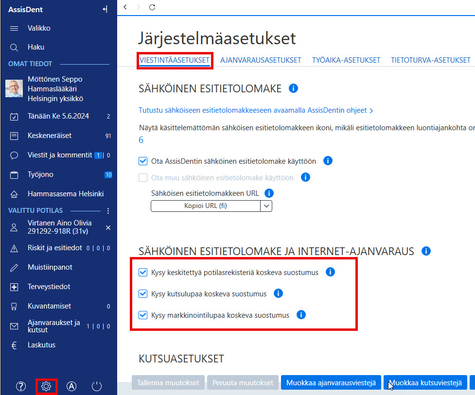Viewport: 475px width, 395px height.
Task: Click the blue value 6 for icon hours
Action: [141, 140]
